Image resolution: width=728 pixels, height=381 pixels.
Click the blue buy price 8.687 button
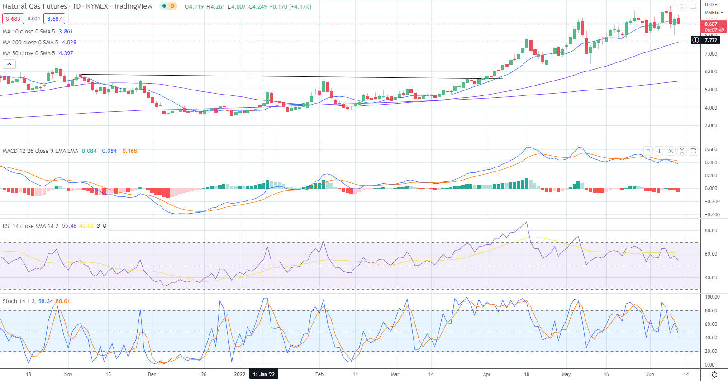click(54, 19)
